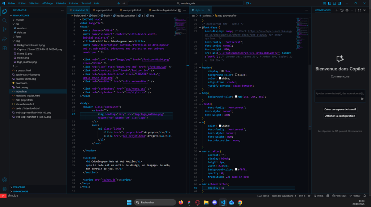Open the Extensions view icon
Image resolution: width=371 pixels, height=207 pixels.
click(4, 48)
